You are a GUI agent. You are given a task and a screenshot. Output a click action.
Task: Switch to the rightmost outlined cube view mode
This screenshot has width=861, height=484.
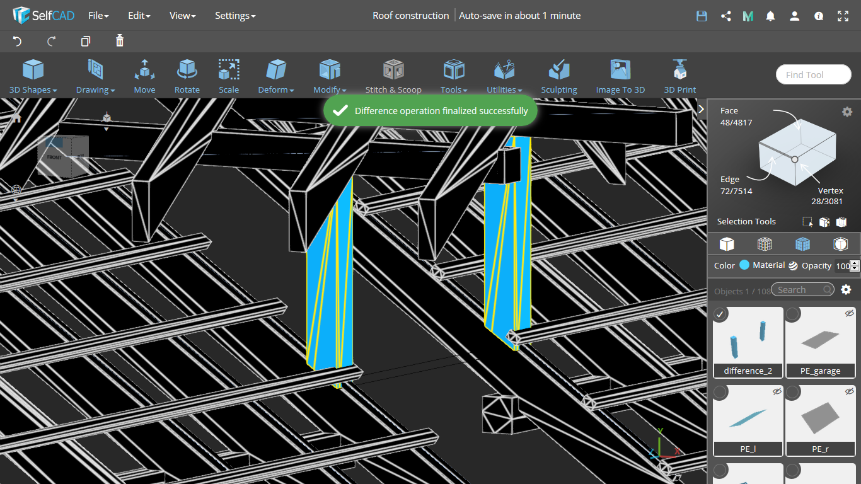click(x=840, y=244)
